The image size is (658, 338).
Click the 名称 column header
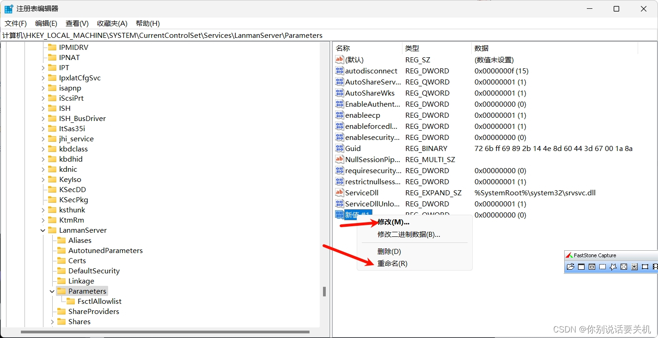(x=368, y=48)
